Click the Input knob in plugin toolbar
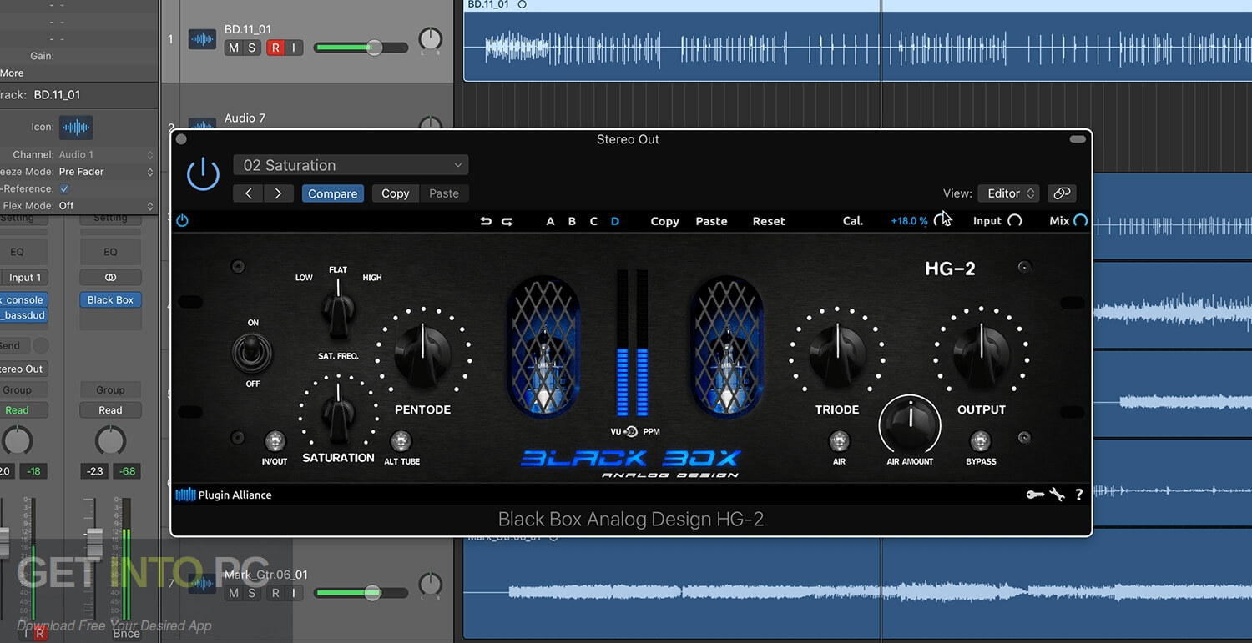 click(x=1015, y=221)
